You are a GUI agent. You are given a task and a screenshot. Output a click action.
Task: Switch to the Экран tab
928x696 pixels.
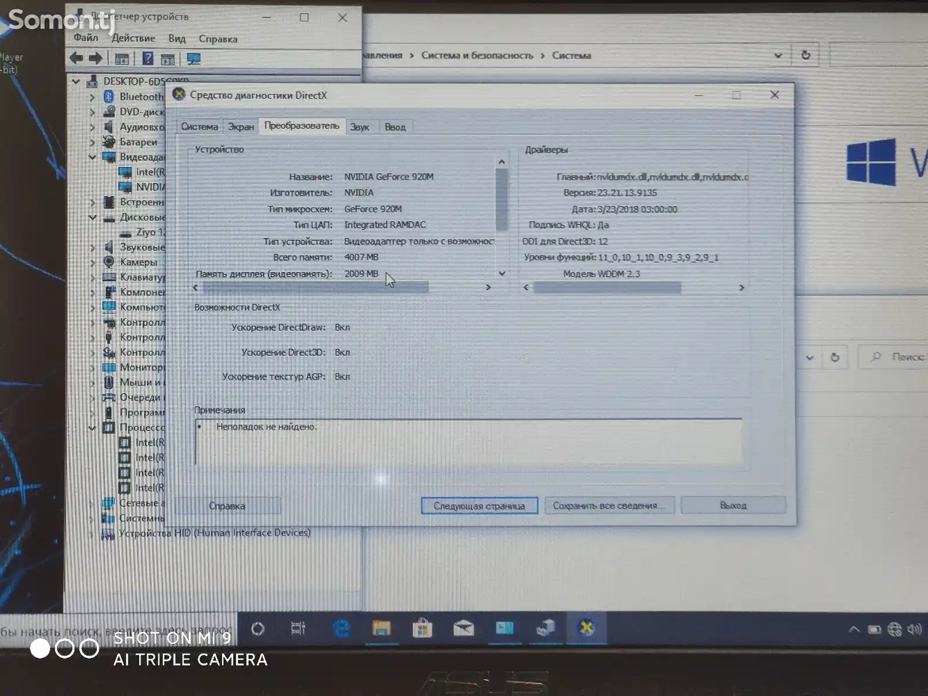click(x=241, y=126)
